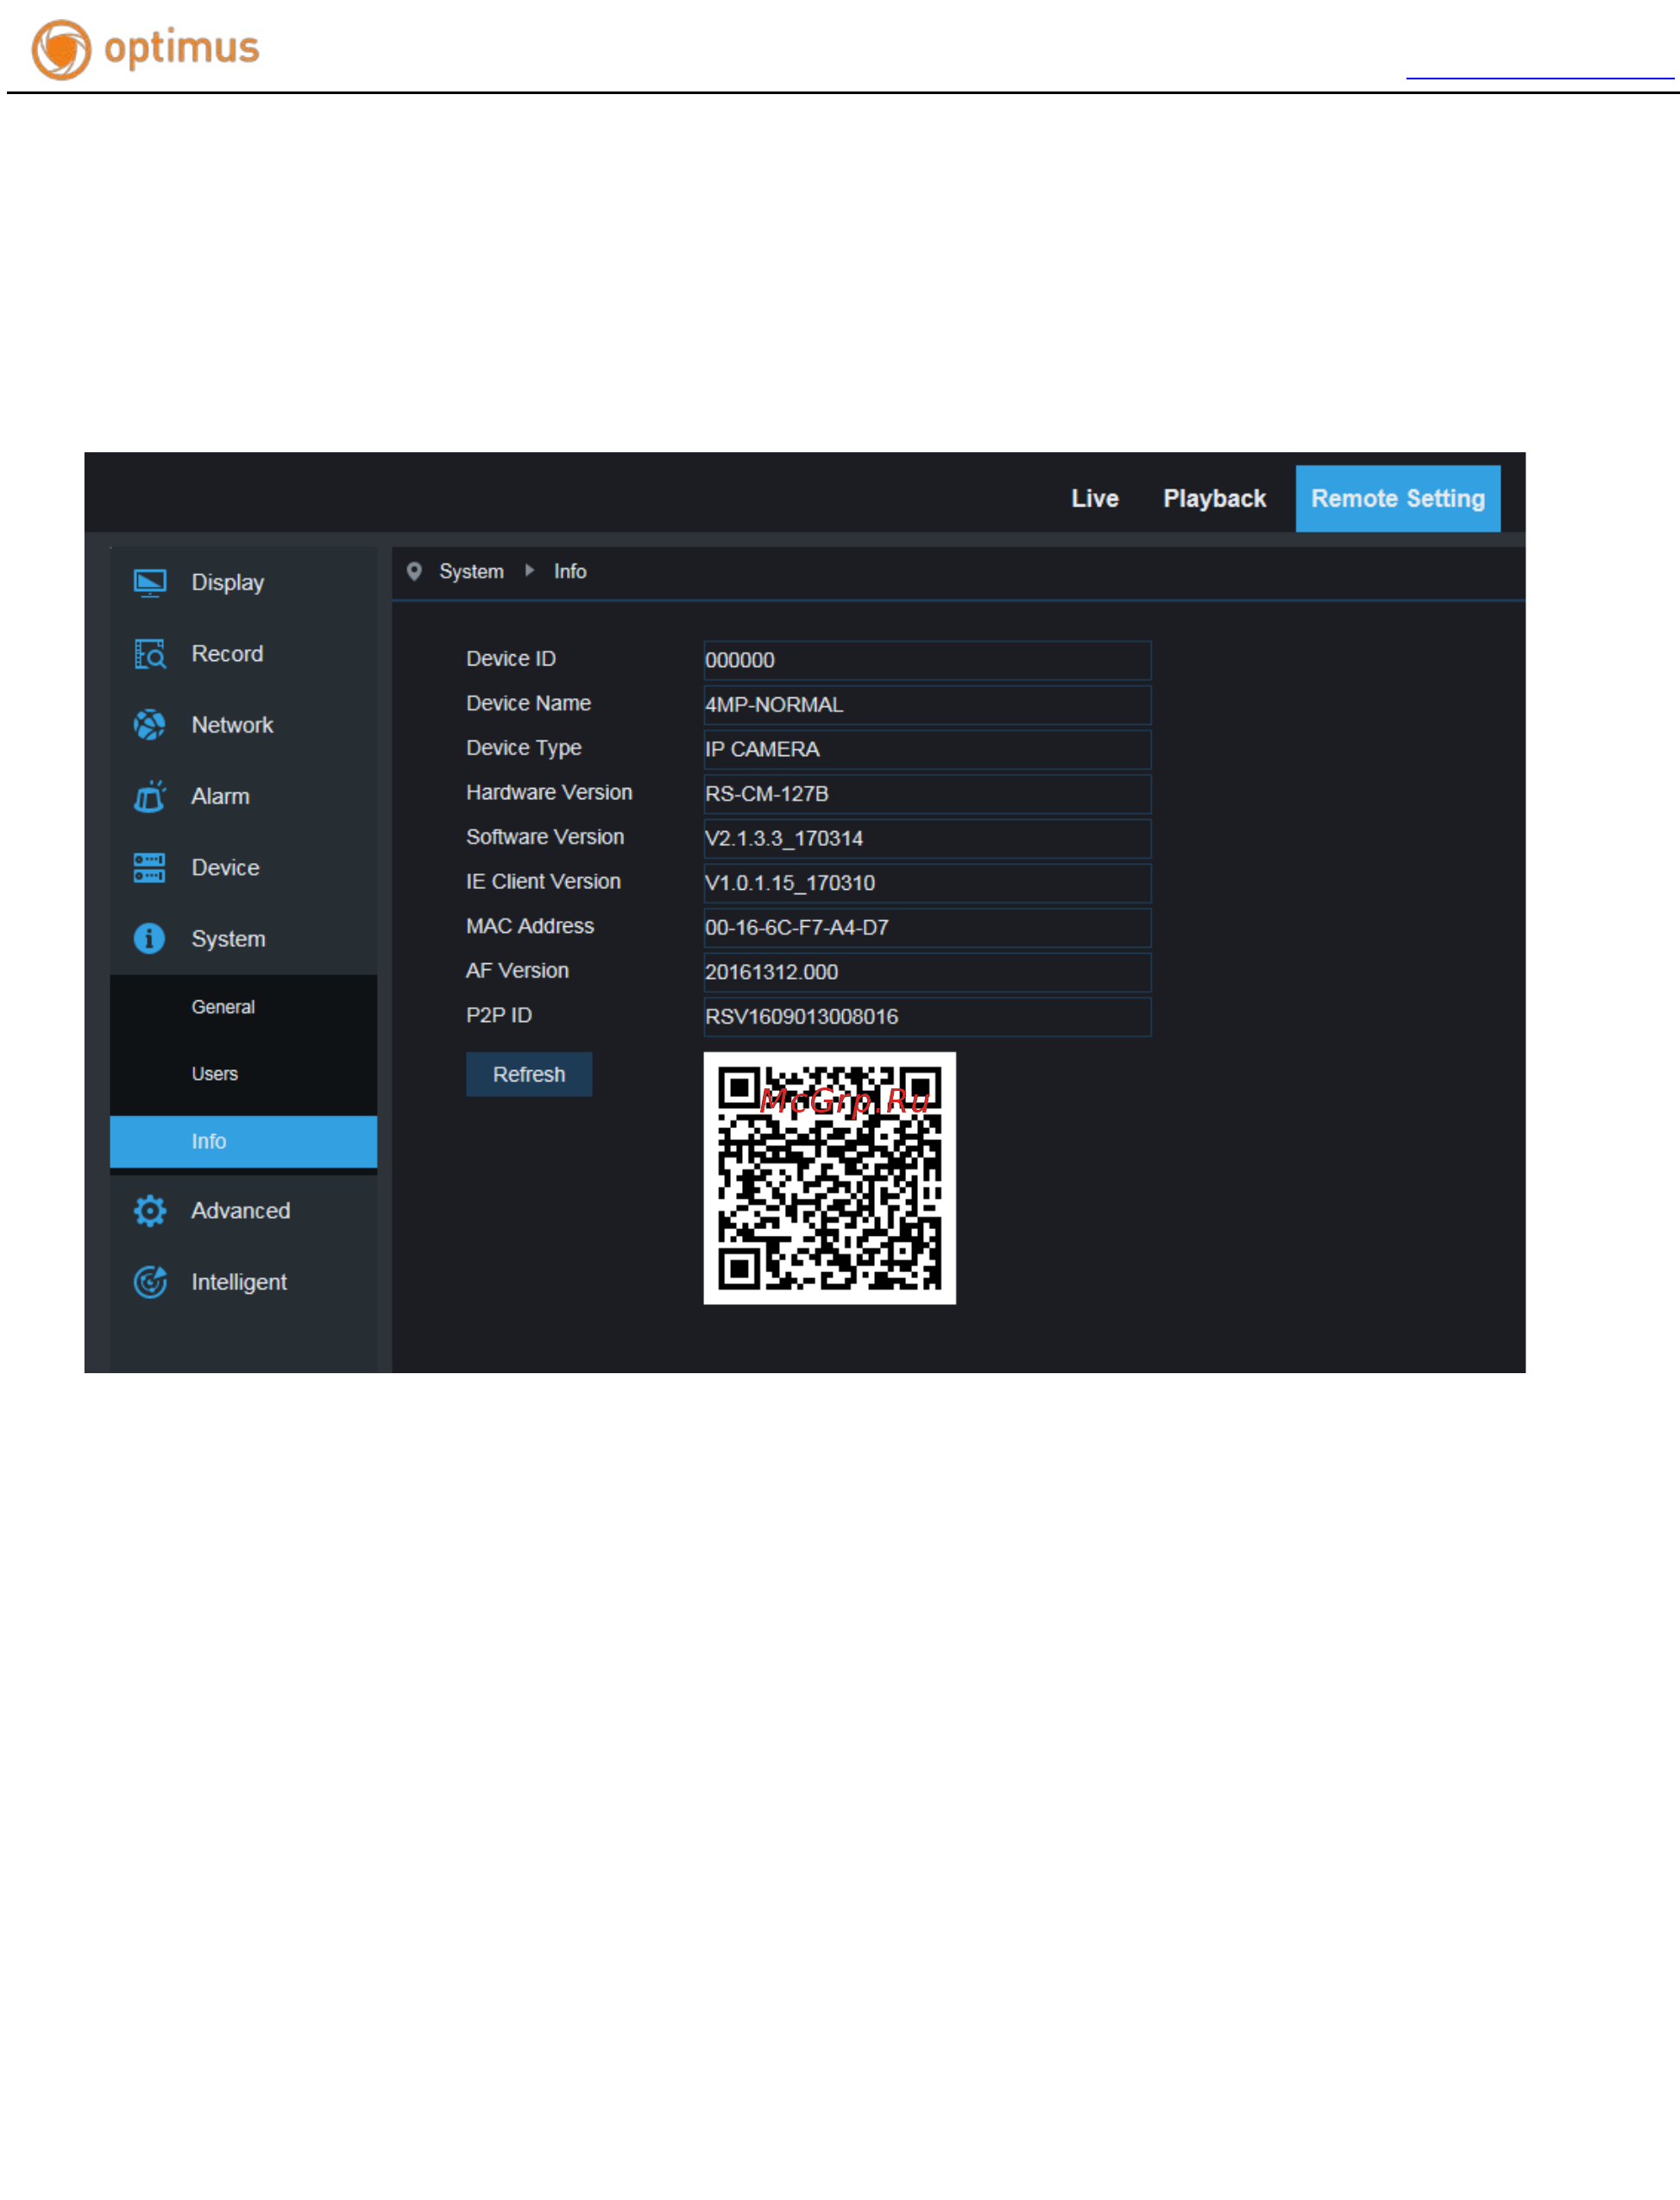Click the breadcrumb arrow between System and Info
This screenshot has width=1680, height=2200.
point(529,570)
